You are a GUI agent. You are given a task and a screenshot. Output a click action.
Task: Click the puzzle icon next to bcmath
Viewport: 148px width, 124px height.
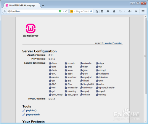coord(66,63)
